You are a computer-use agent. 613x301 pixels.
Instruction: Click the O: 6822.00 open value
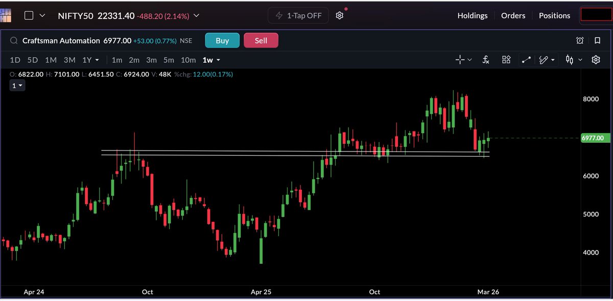coord(26,74)
